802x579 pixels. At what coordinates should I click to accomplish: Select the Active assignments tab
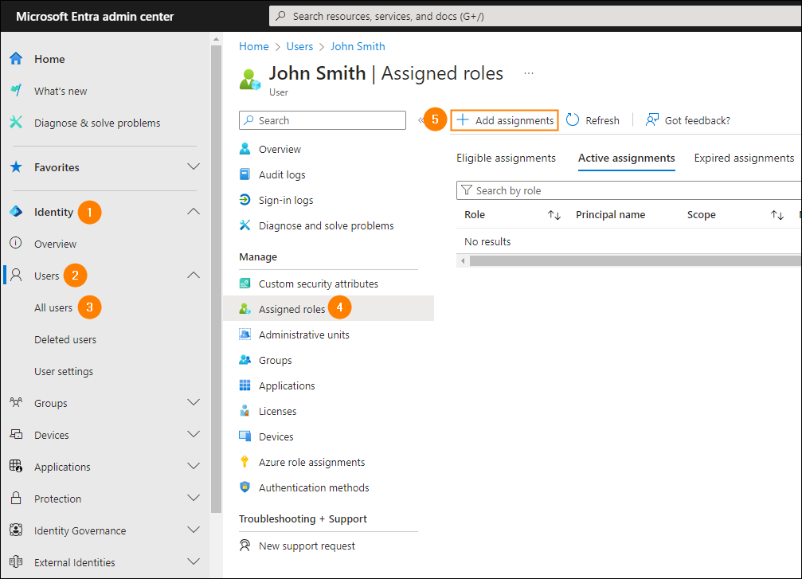point(627,158)
